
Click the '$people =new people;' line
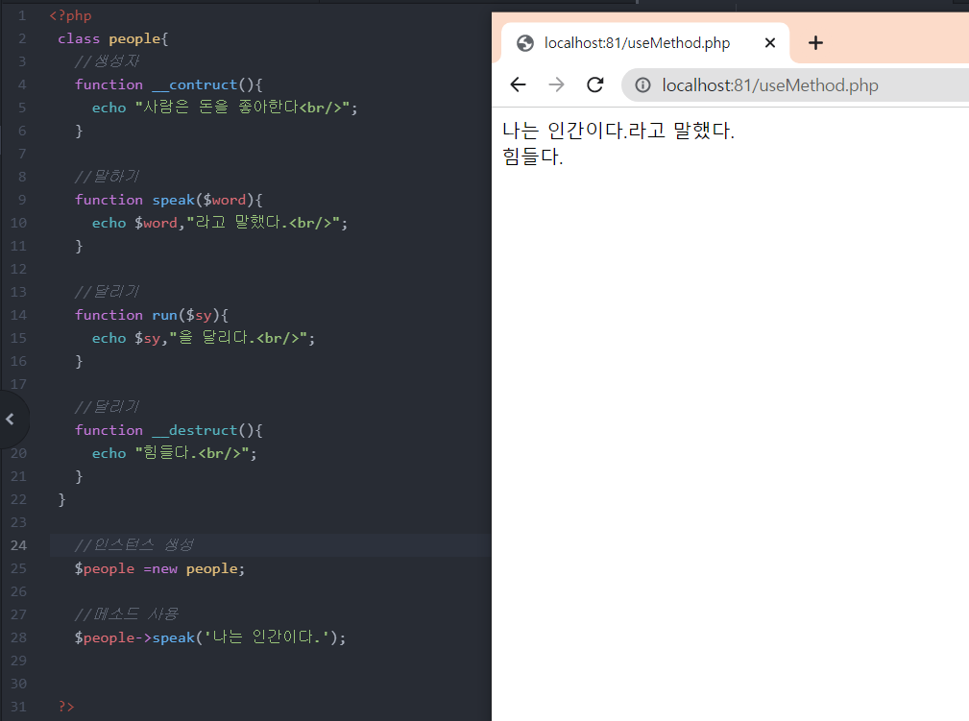pos(159,568)
